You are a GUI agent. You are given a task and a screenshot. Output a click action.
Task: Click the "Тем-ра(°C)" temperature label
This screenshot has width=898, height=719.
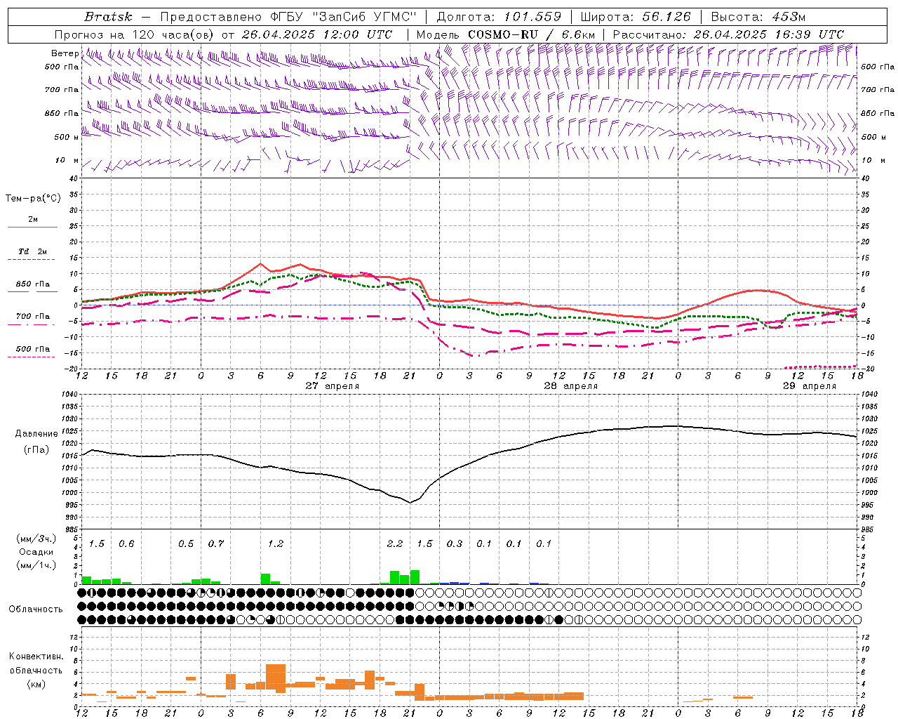(33, 198)
